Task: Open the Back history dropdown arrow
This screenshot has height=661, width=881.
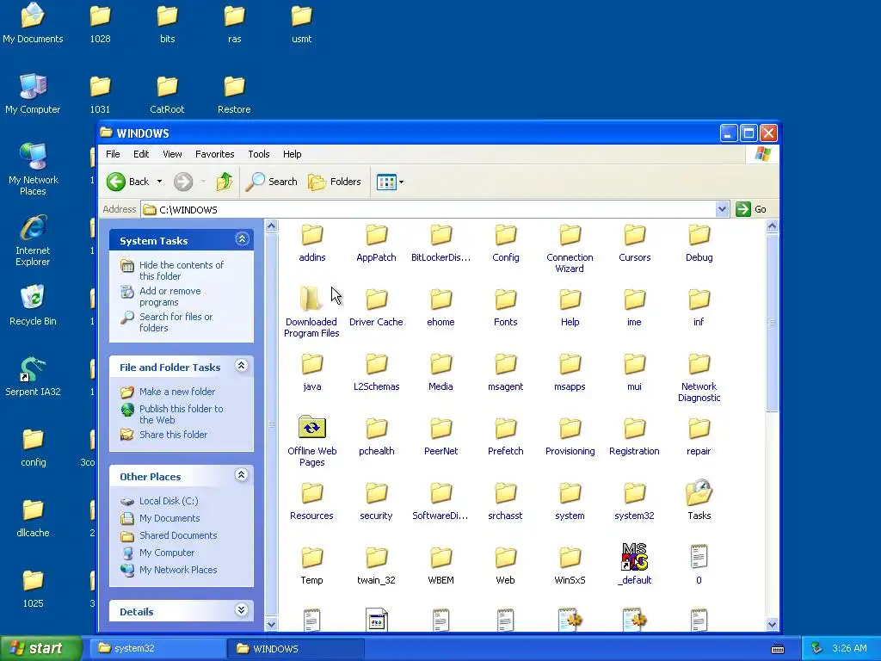Action: 159,182
